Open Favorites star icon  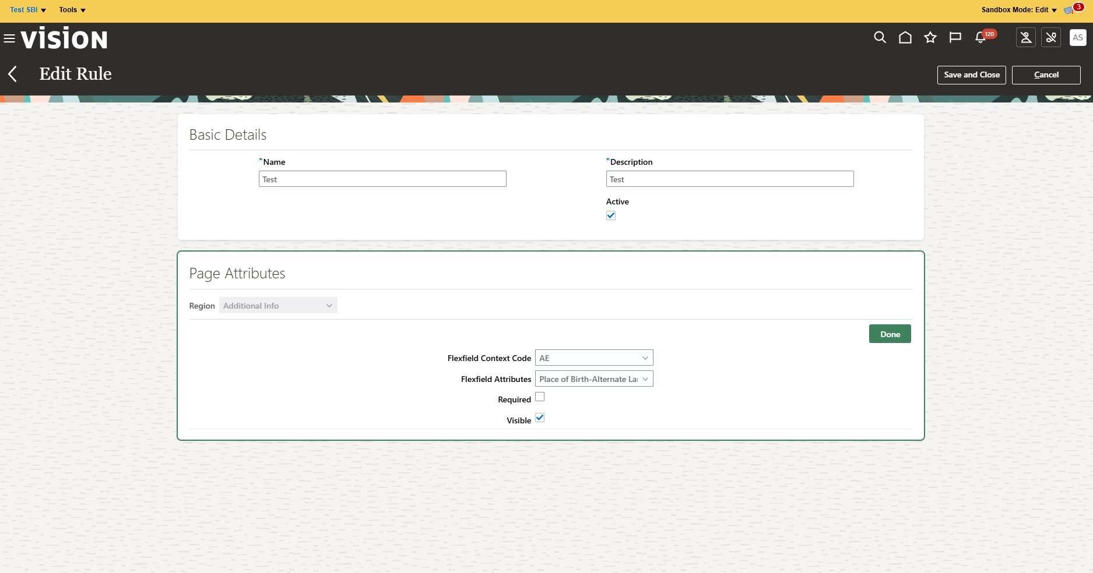click(930, 38)
